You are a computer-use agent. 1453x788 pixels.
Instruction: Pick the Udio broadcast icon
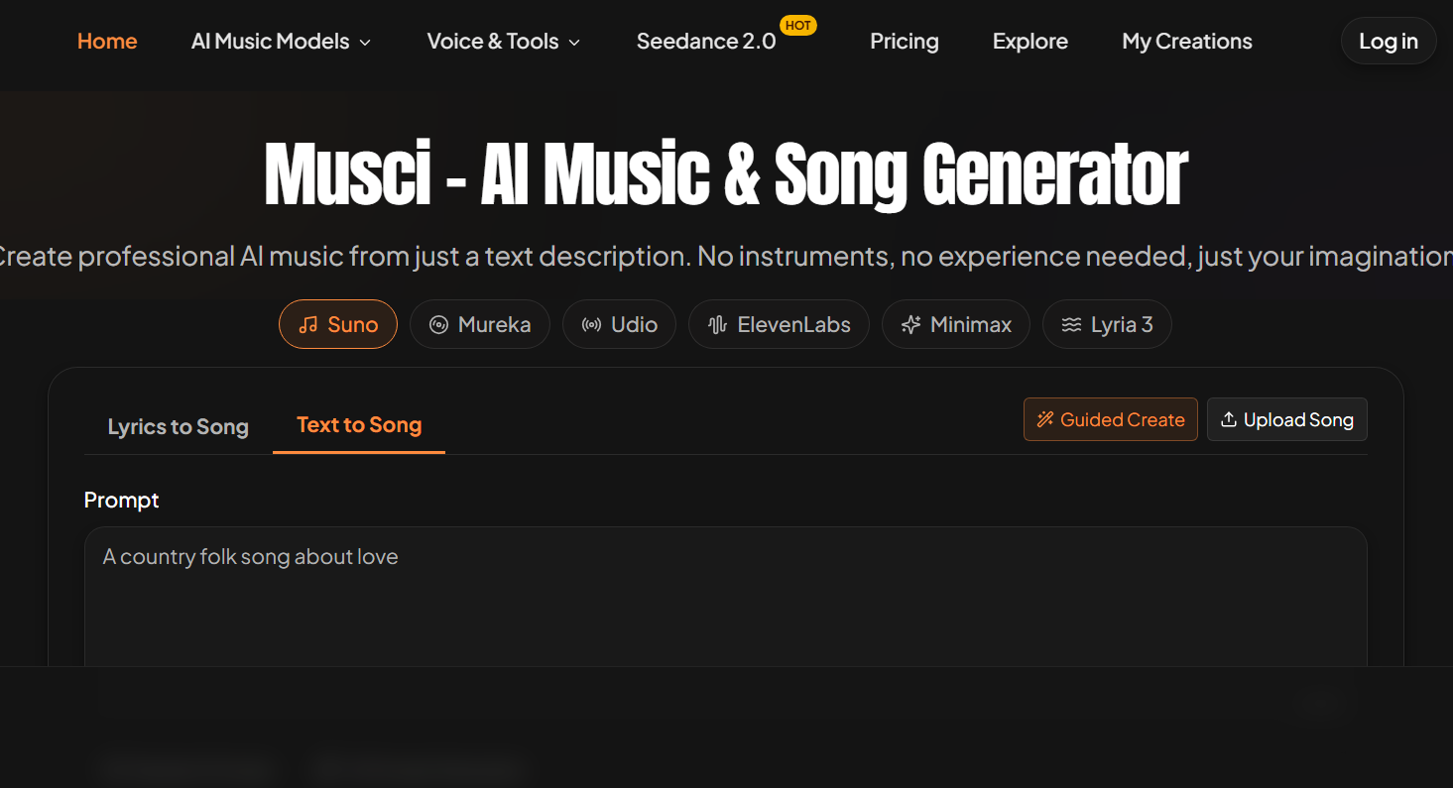[591, 325]
